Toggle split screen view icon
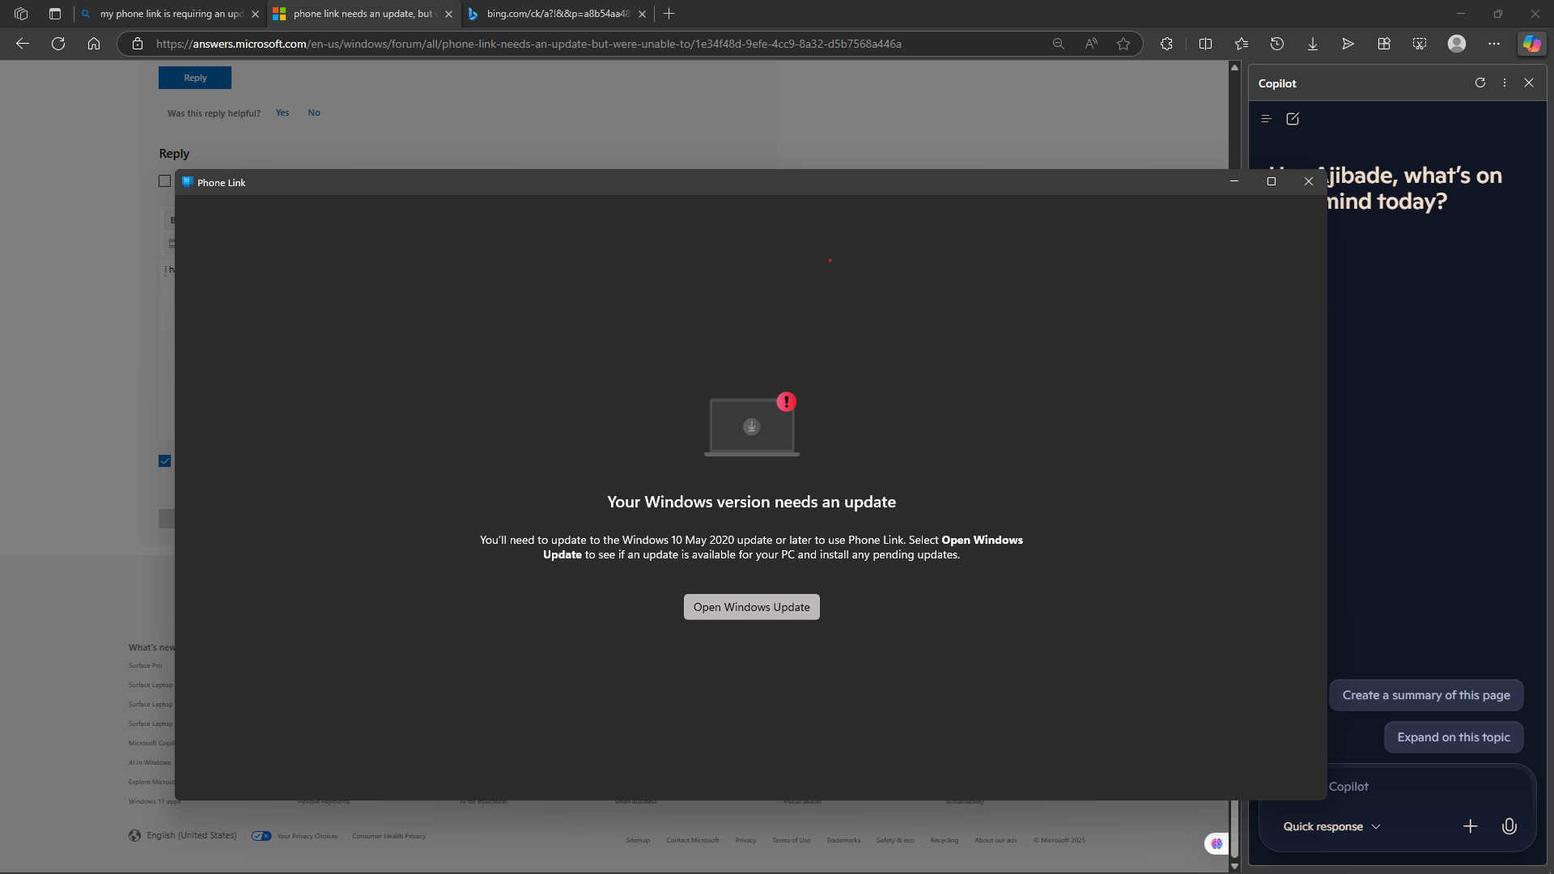The height and width of the screenshot is (874, 1554). point(1205,44)
